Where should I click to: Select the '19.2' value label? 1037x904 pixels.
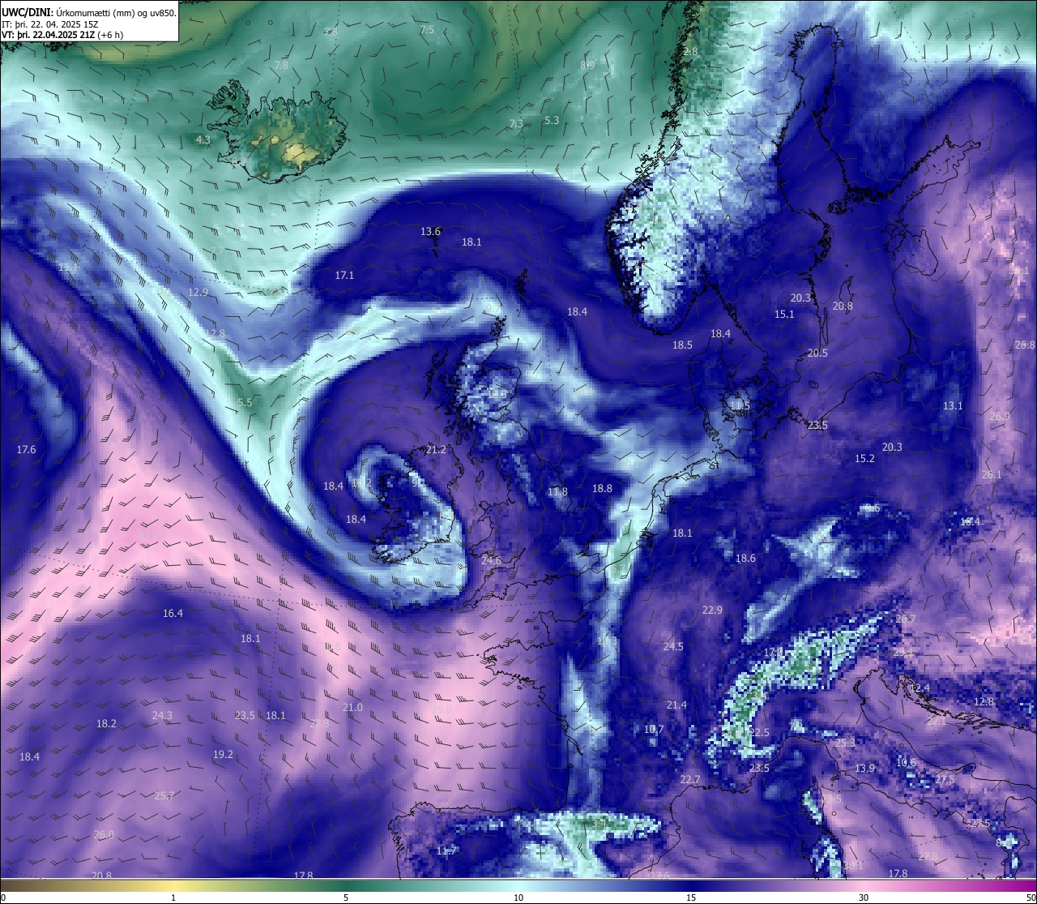tap(223, 755)
